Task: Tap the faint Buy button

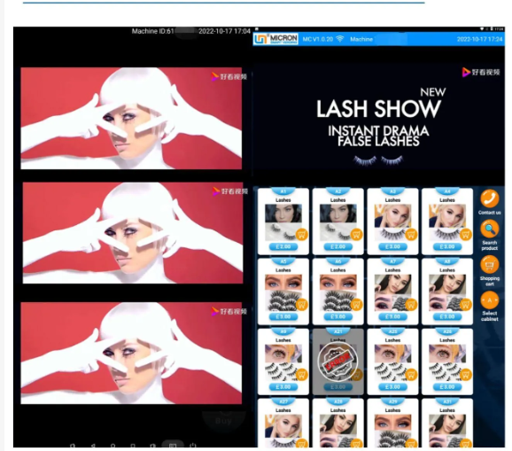Action: [223, 421]
